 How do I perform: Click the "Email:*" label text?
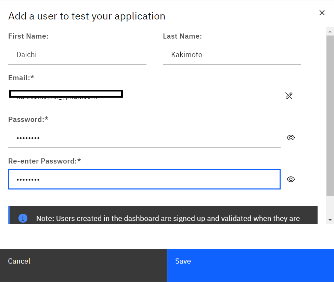[x=21, y=78]
